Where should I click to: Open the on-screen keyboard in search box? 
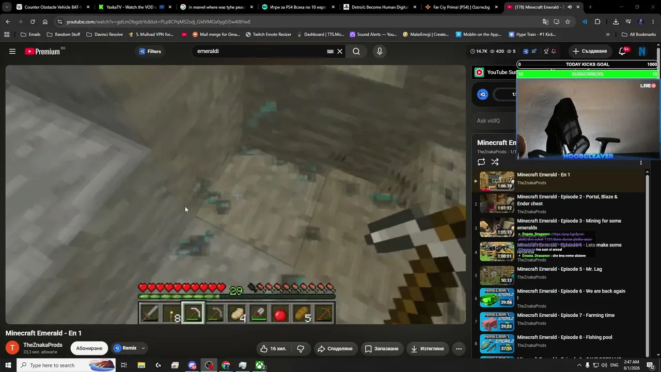(x=330, y=52)
